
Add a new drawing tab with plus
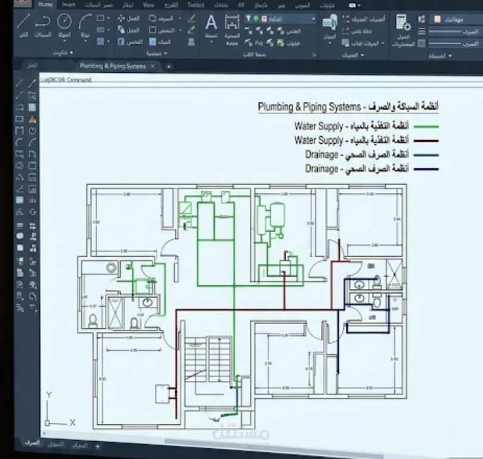[x=168, y=66]
